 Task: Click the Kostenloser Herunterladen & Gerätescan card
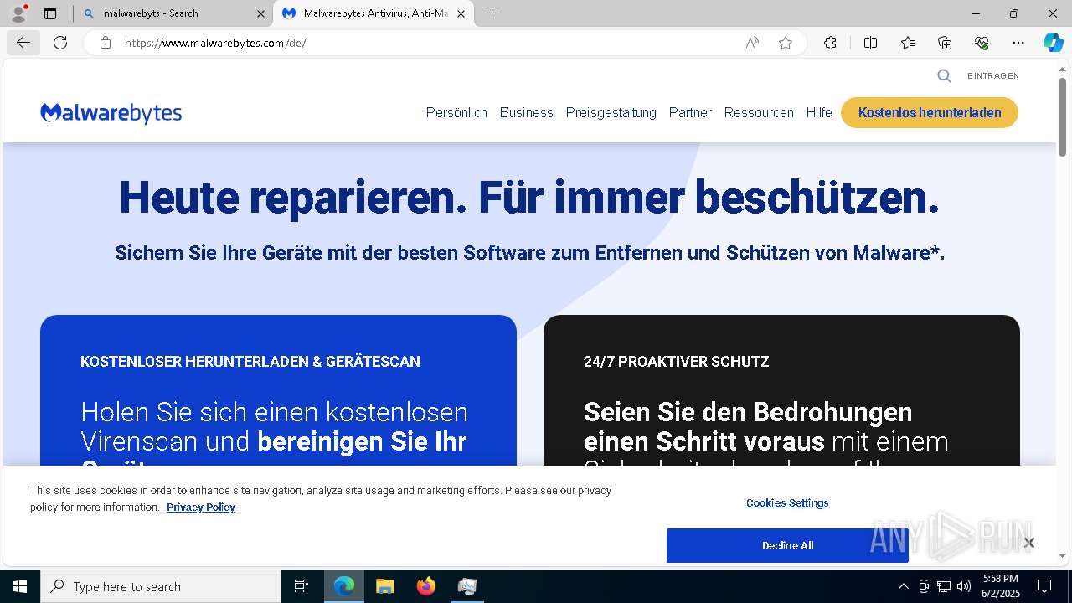point(278,390)
